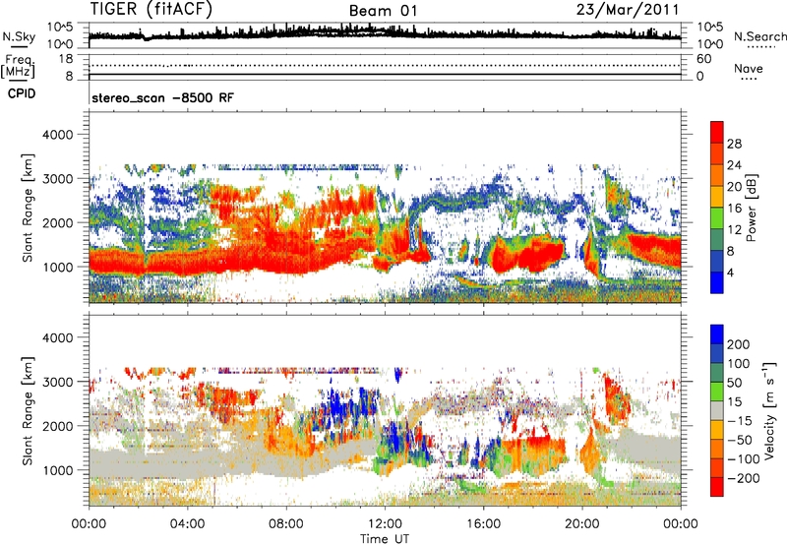
Task: Click the 20:00 time axis label
Action: [581, 524]
